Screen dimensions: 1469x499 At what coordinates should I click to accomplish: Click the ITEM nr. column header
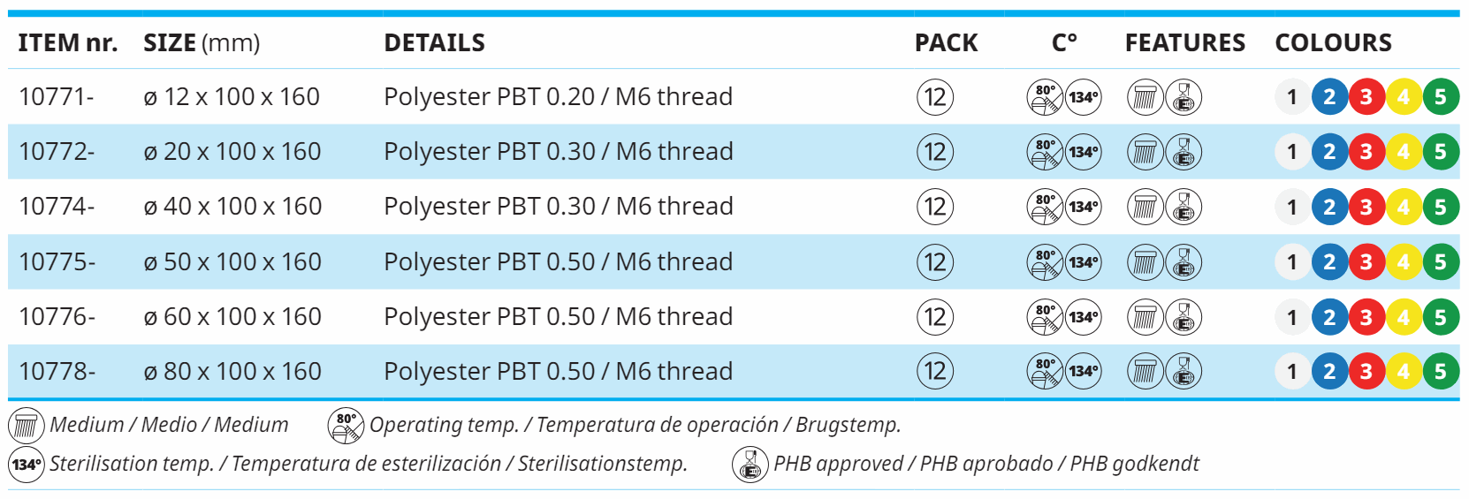67,43
